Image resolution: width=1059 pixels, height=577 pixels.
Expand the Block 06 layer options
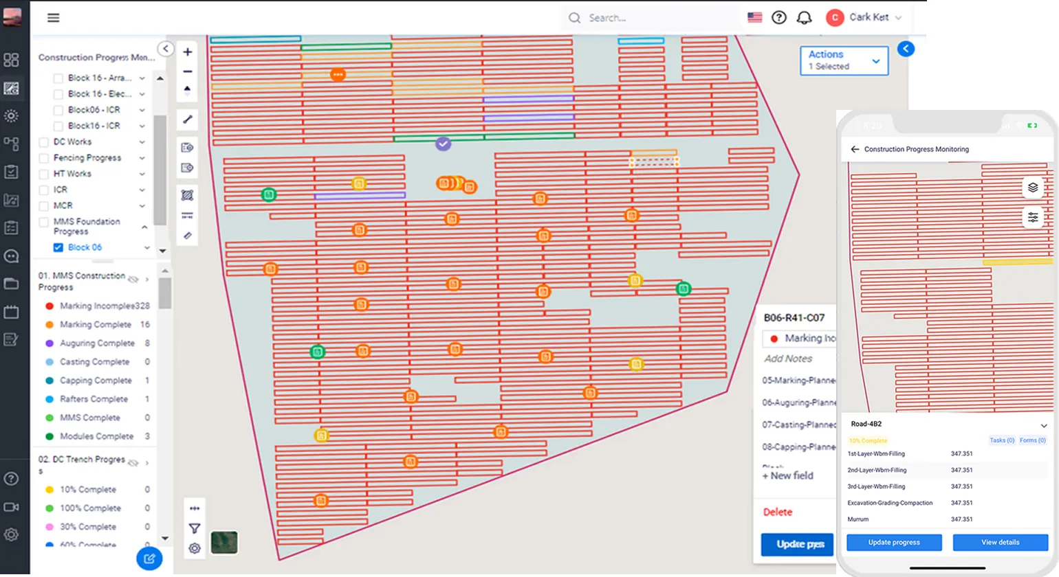[x=146, y=247]
